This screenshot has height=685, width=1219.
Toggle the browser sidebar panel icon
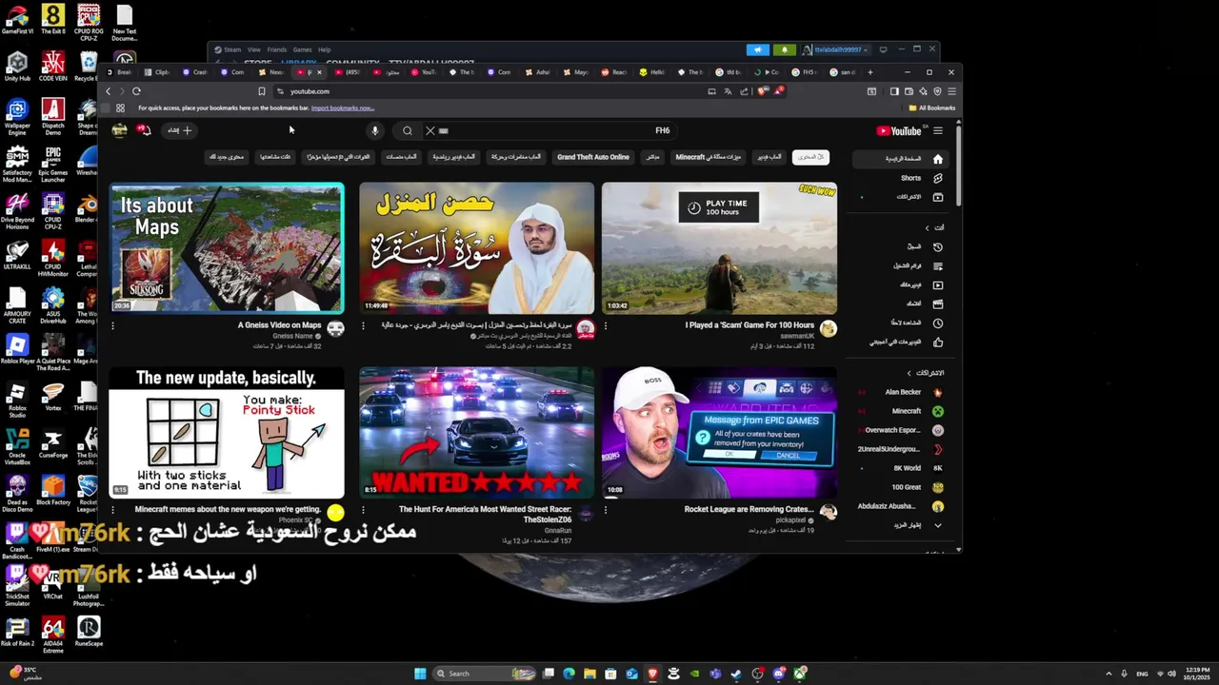coord(894,91)
